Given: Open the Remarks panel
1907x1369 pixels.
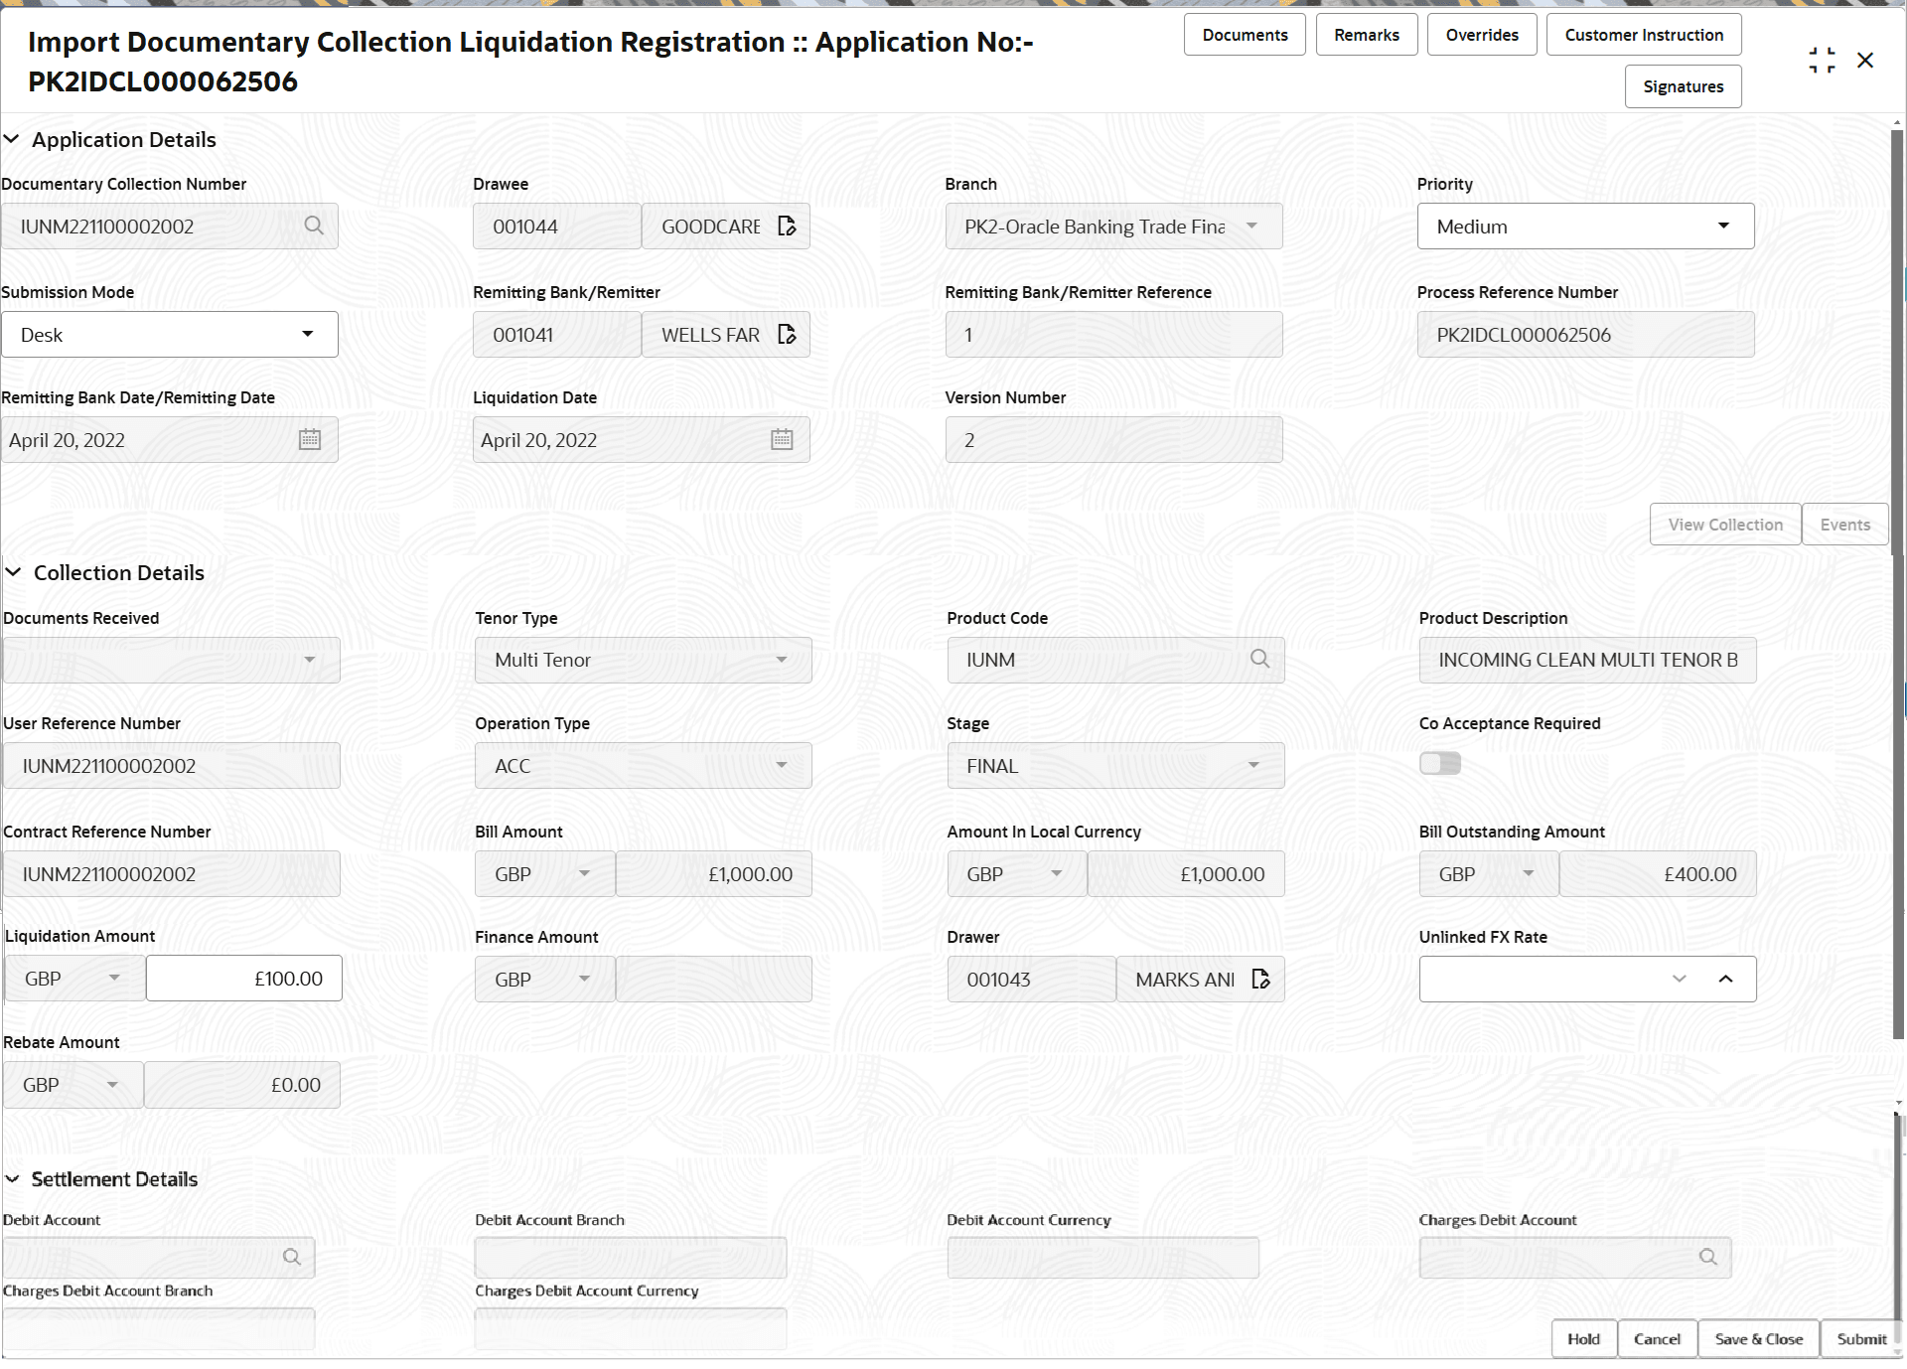Looking at the screenshot, I should point(1366,34).
